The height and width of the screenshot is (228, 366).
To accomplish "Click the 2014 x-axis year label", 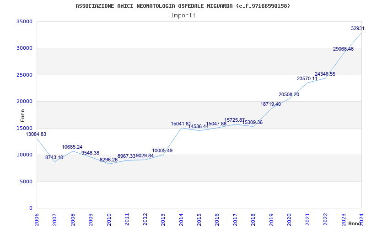I will [181, 219].
